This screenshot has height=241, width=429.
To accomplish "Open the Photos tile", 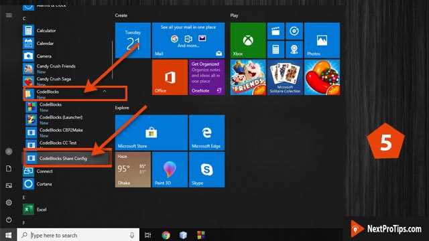I will tap(322, 40).
